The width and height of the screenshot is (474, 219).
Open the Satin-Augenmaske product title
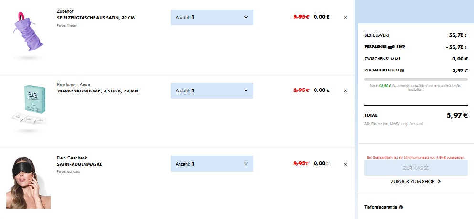79,164
